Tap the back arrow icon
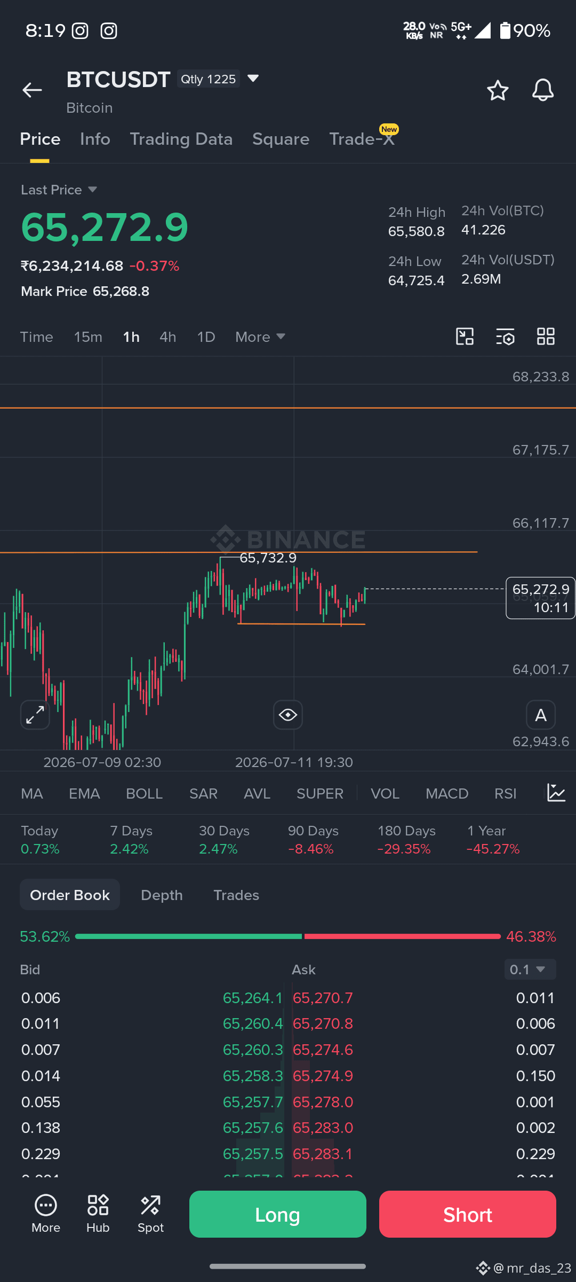This screenshot has width=576, height=1282. (32, 90)
